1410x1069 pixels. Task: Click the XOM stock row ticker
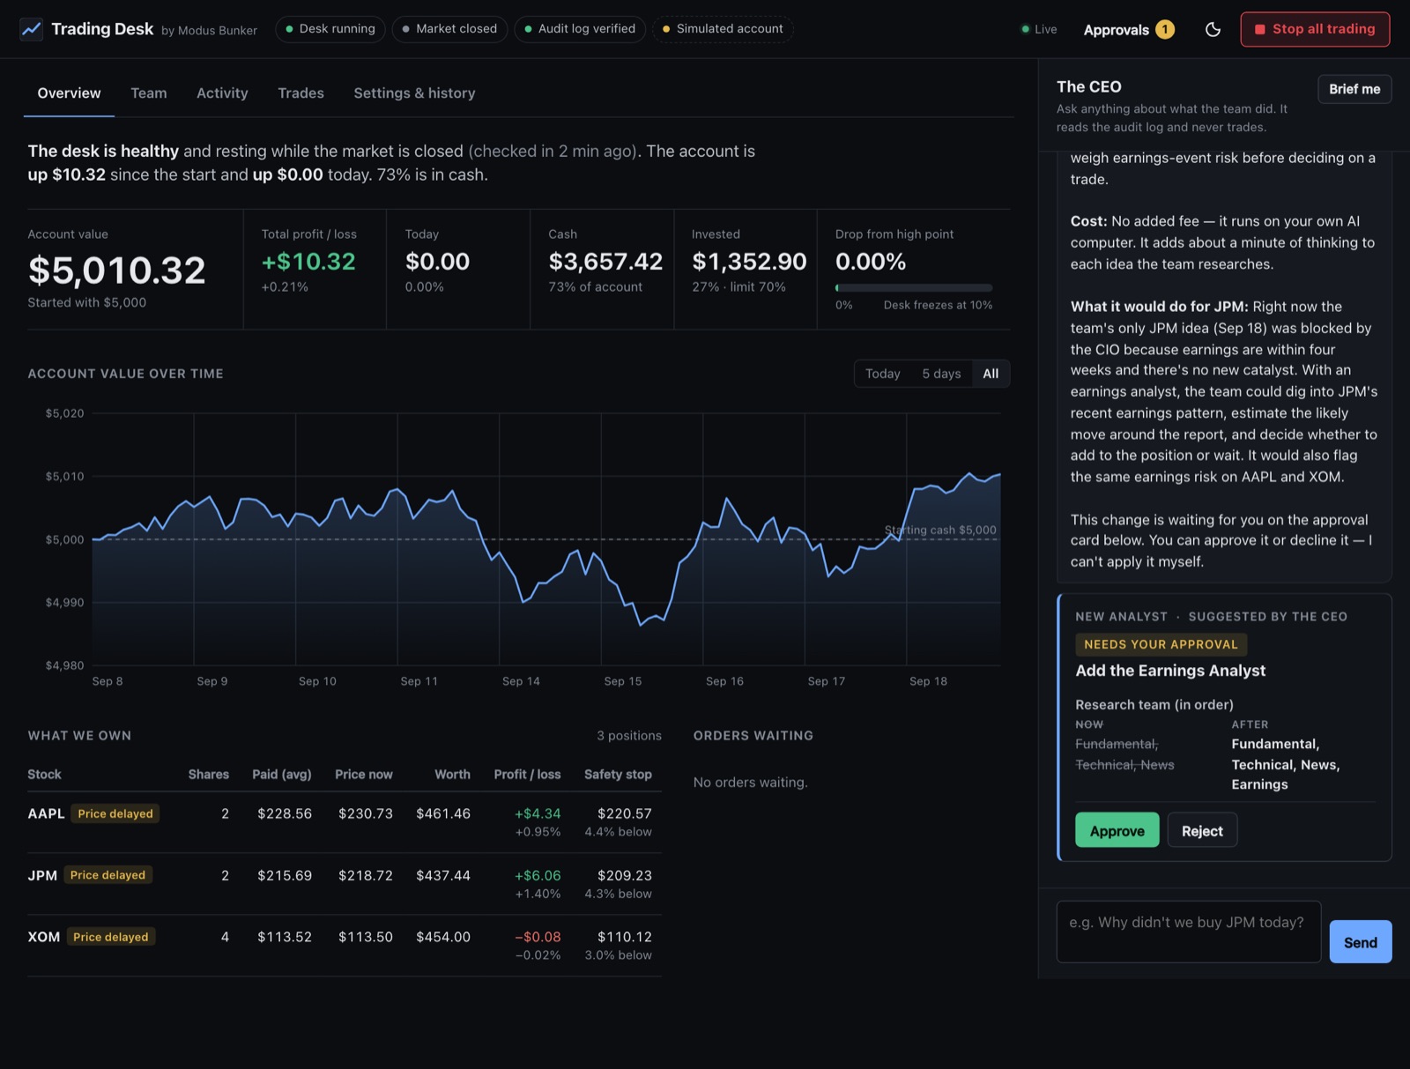tap(43, 937)
